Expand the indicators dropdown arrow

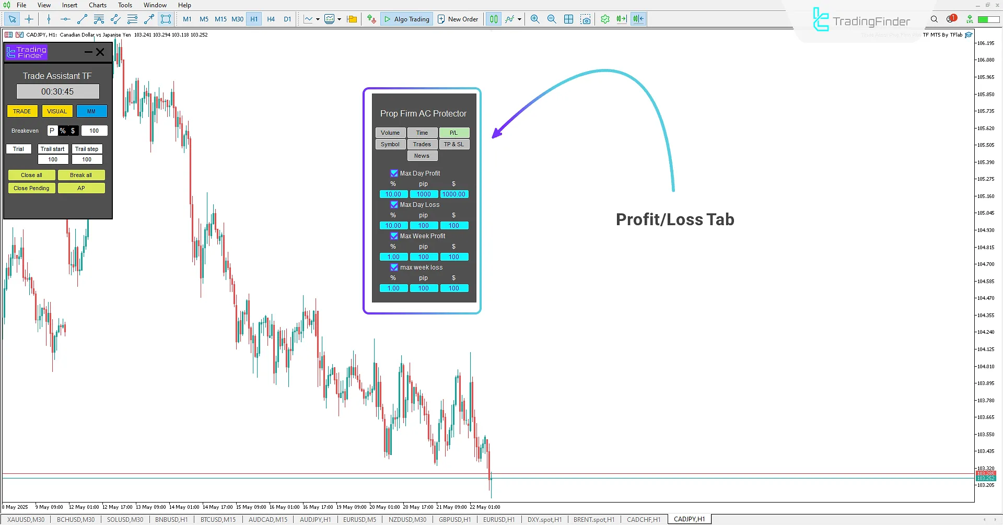(339, 19)
